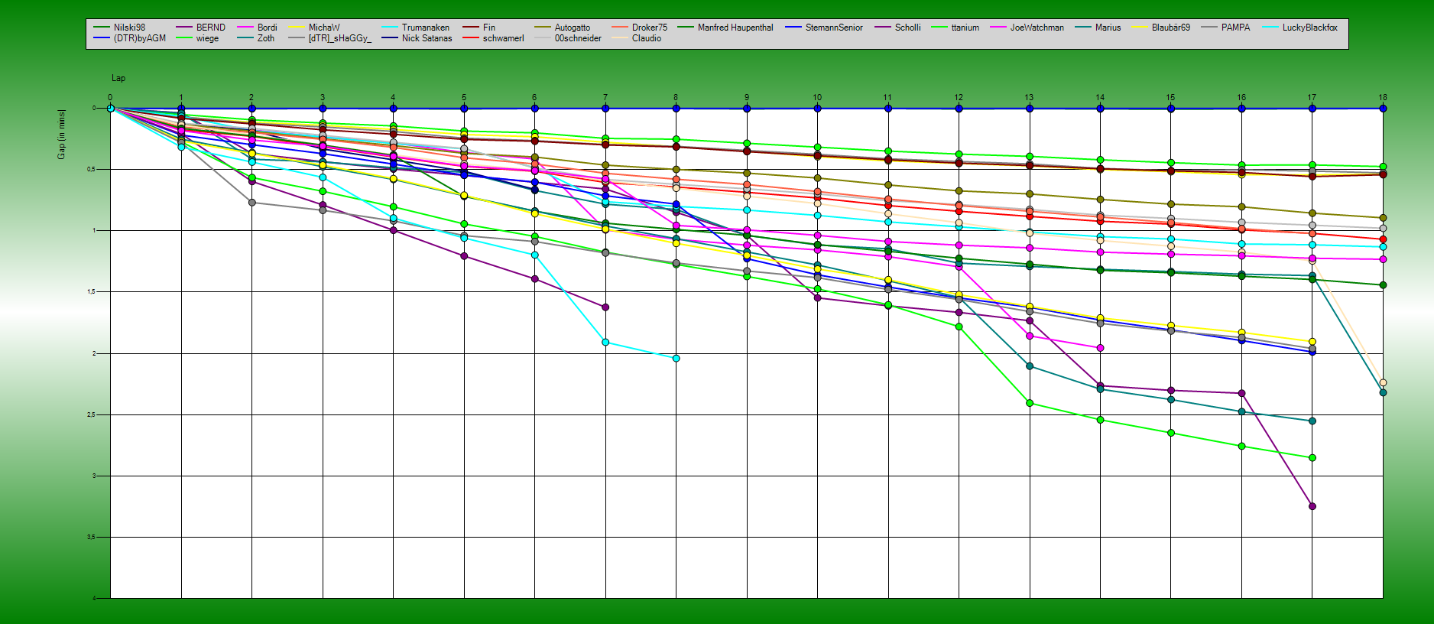Click the Blaubär69 legend entry
This screenshot has width=1434, height=624.
click(1160, 28)
